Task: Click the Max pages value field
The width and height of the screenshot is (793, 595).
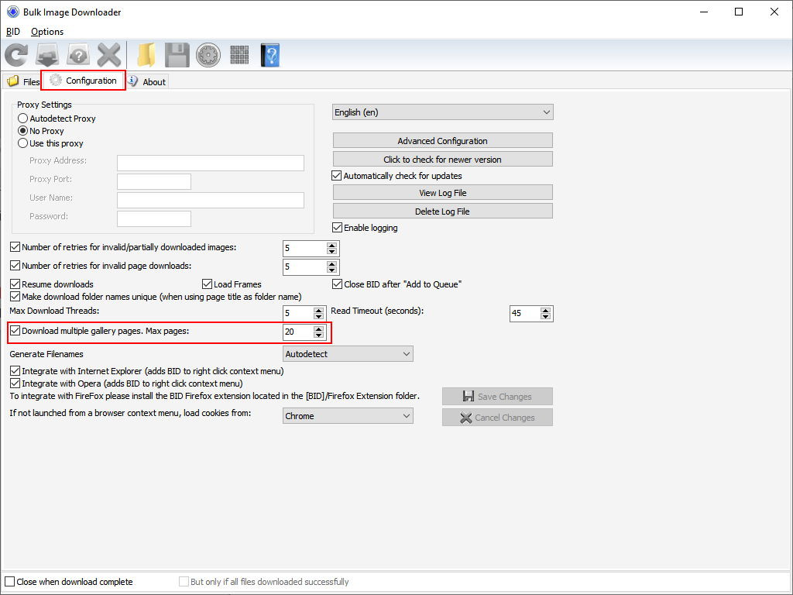Action: [298, 332]
